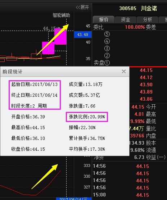
Task: Select the tallest magenta candlestick
Action: [60, 36]
